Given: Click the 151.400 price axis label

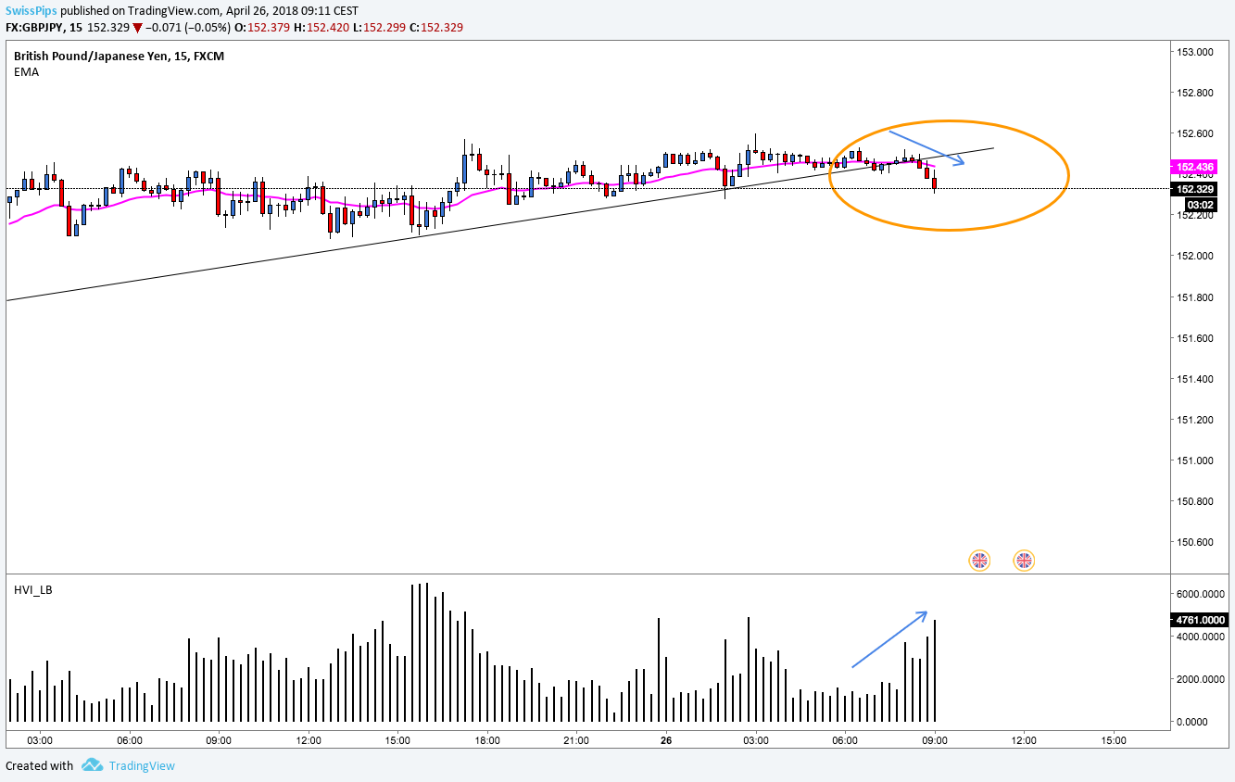Looking at the screenshot, I should [1195, 379].
